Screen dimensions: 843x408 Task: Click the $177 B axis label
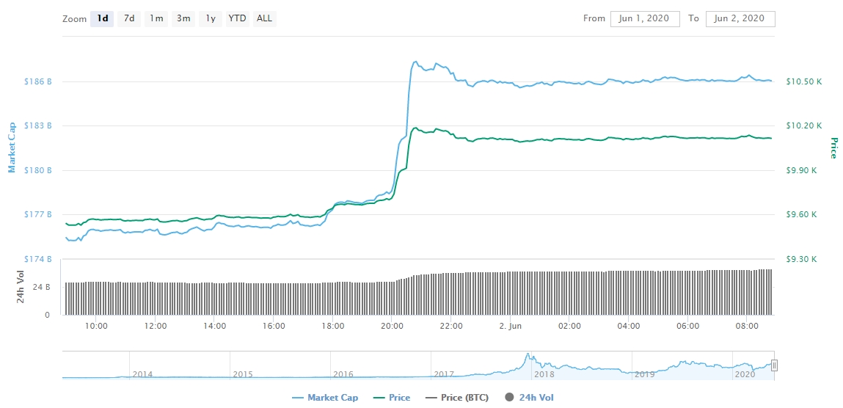pos(38,214)
